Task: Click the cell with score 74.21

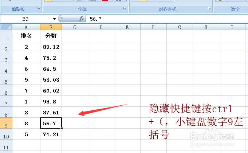Action: 51,134
